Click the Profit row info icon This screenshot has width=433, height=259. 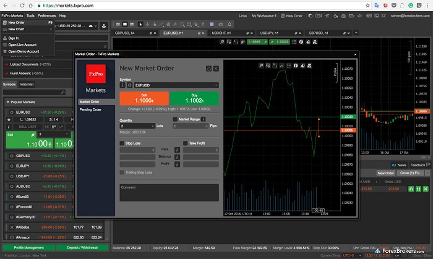(178, 164)
